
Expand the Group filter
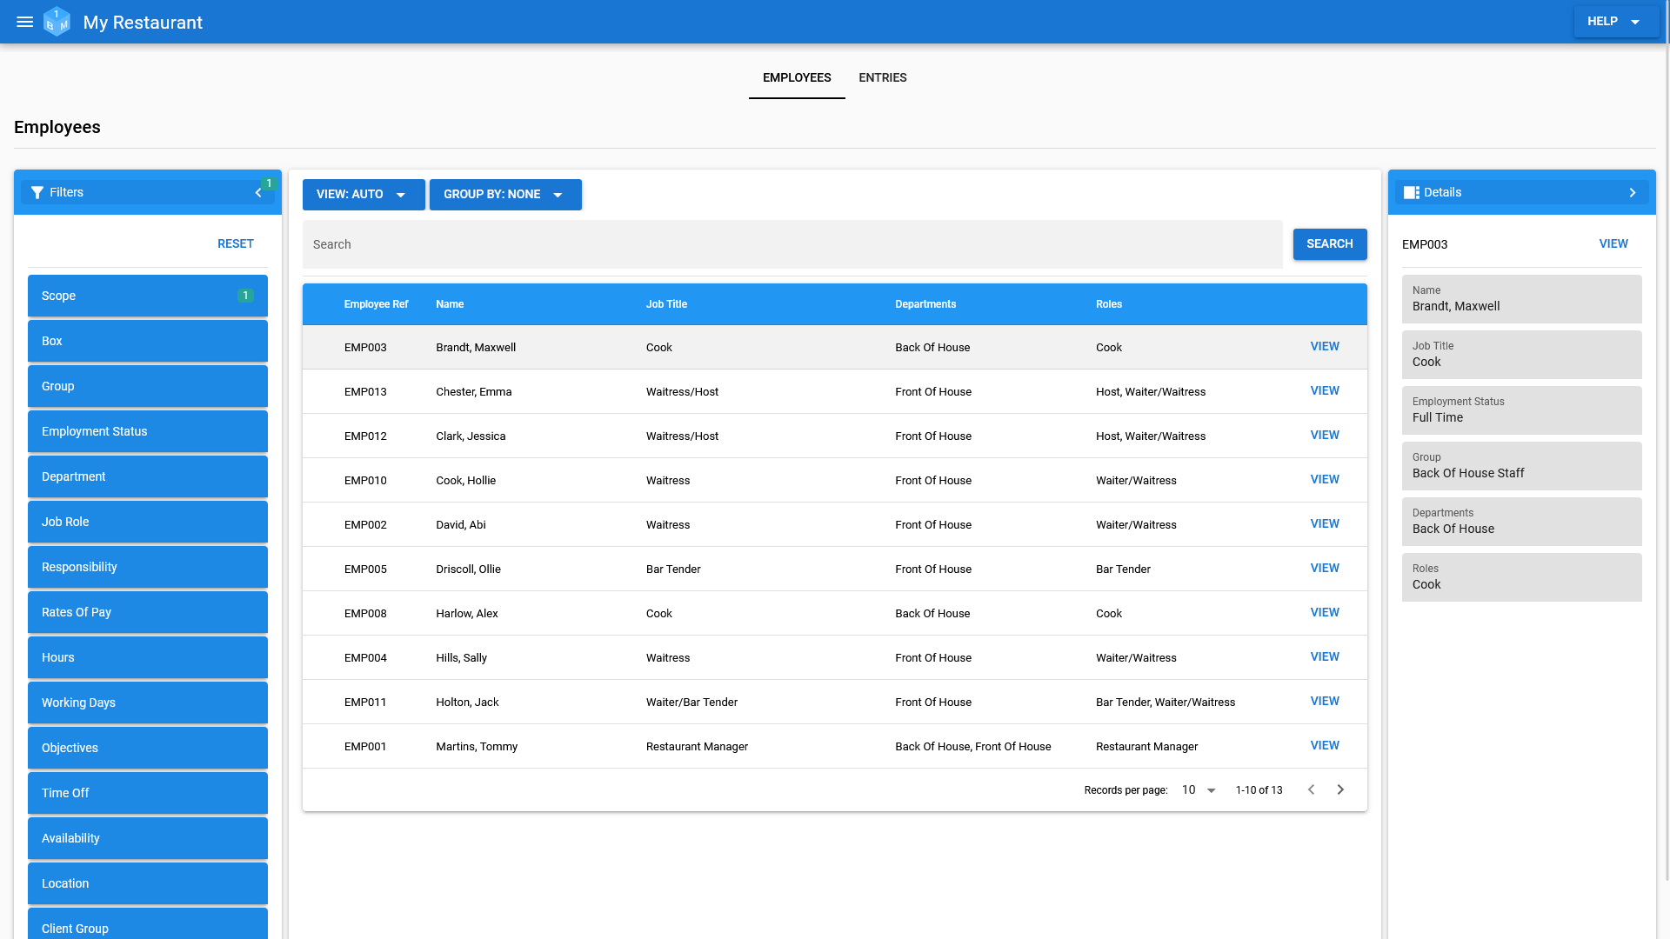(x=148, y=386)
